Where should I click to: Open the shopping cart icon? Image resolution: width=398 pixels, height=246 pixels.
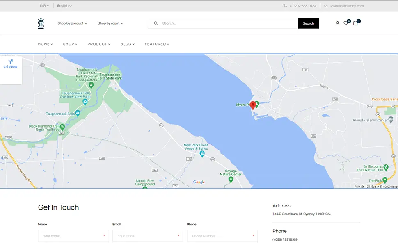(x=355, y=23)
